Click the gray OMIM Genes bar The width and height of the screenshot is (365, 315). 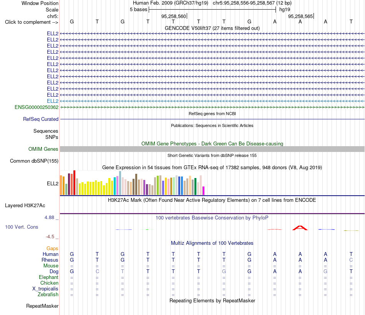coord(212,149)
